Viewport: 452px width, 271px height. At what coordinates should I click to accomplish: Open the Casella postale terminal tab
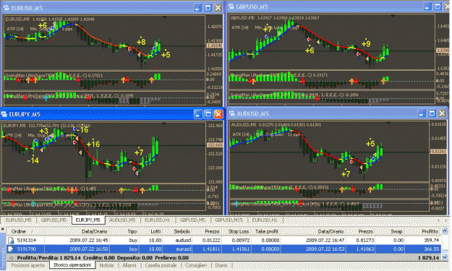161,265
